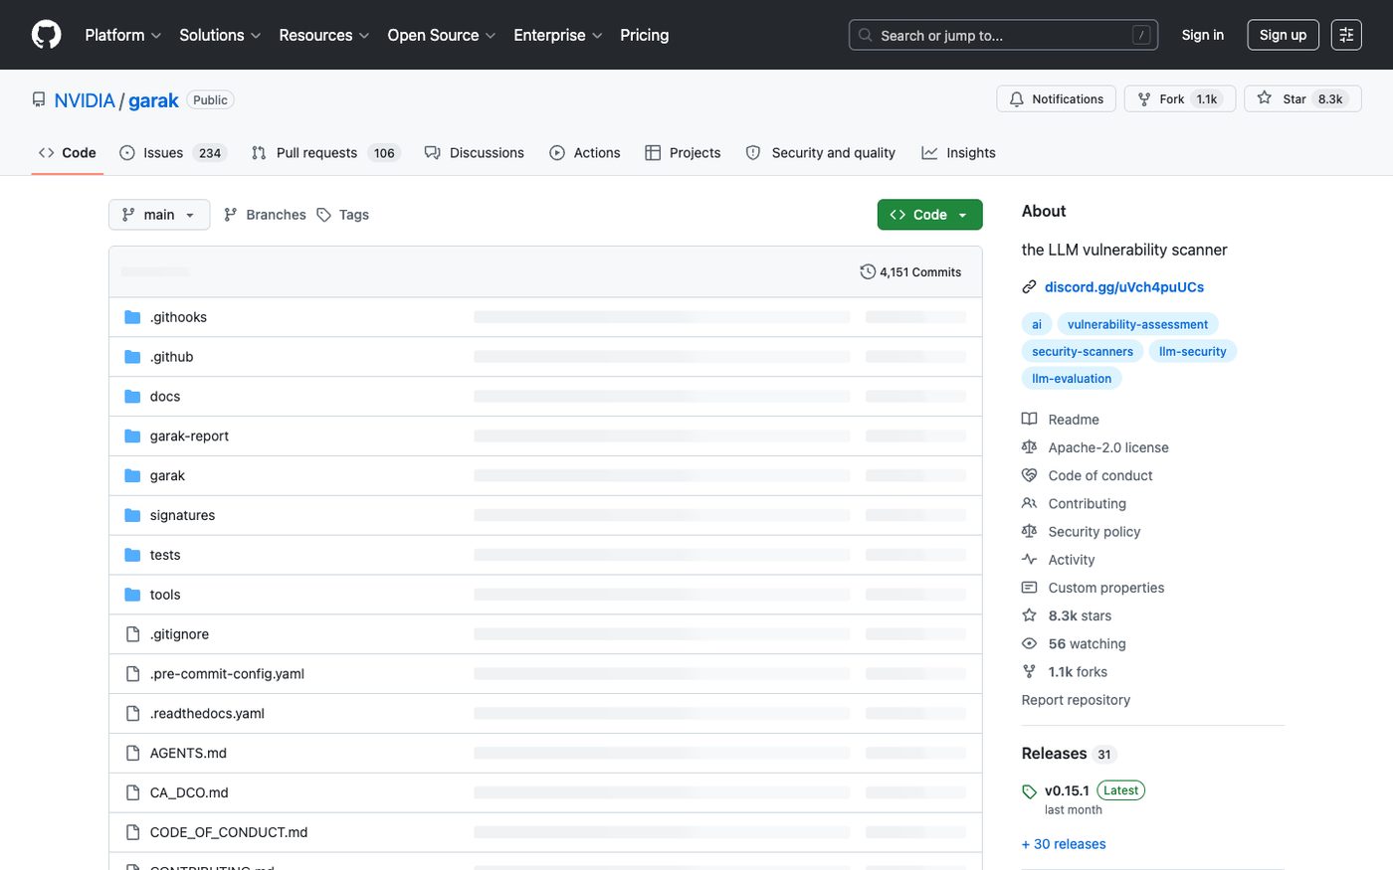Image resolution: width=1393 pixels, height=870 pixels.
Task: Click the fork icon next to 1.1k forks
Action: click(x=1030, y=672)
